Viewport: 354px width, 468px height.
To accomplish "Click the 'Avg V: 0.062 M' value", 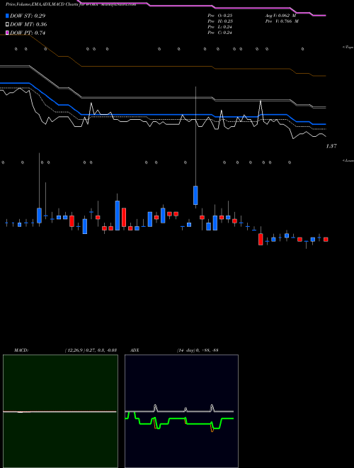I will [280, 16].
